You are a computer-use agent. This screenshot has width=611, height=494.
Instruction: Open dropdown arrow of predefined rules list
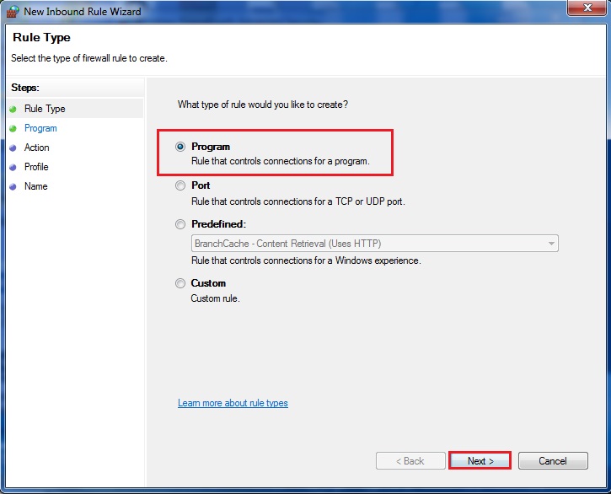(x=551, y=244)
